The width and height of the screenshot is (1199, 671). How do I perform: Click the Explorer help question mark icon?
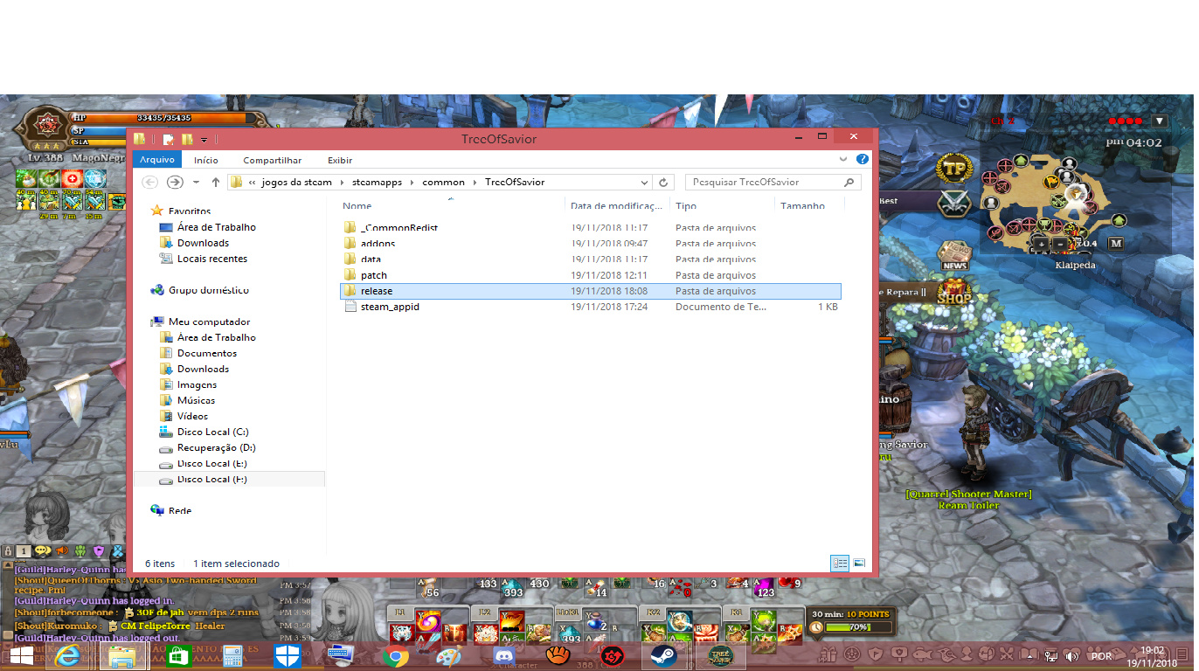click(862, 160)
